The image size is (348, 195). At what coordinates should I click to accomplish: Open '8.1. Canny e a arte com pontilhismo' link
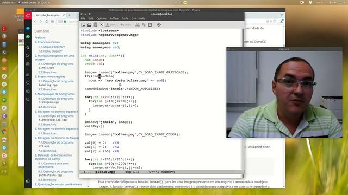coord(53,165)
